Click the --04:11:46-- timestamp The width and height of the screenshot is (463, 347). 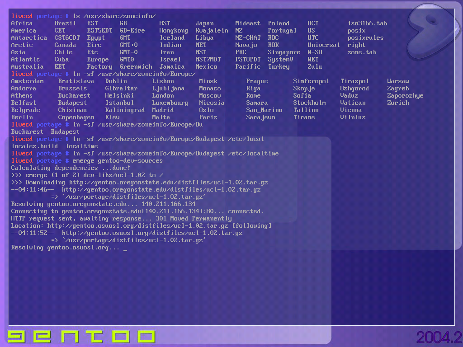[33, 189]
